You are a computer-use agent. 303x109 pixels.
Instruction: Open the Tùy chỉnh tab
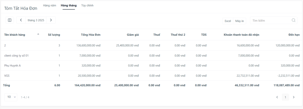coord(87,5)
